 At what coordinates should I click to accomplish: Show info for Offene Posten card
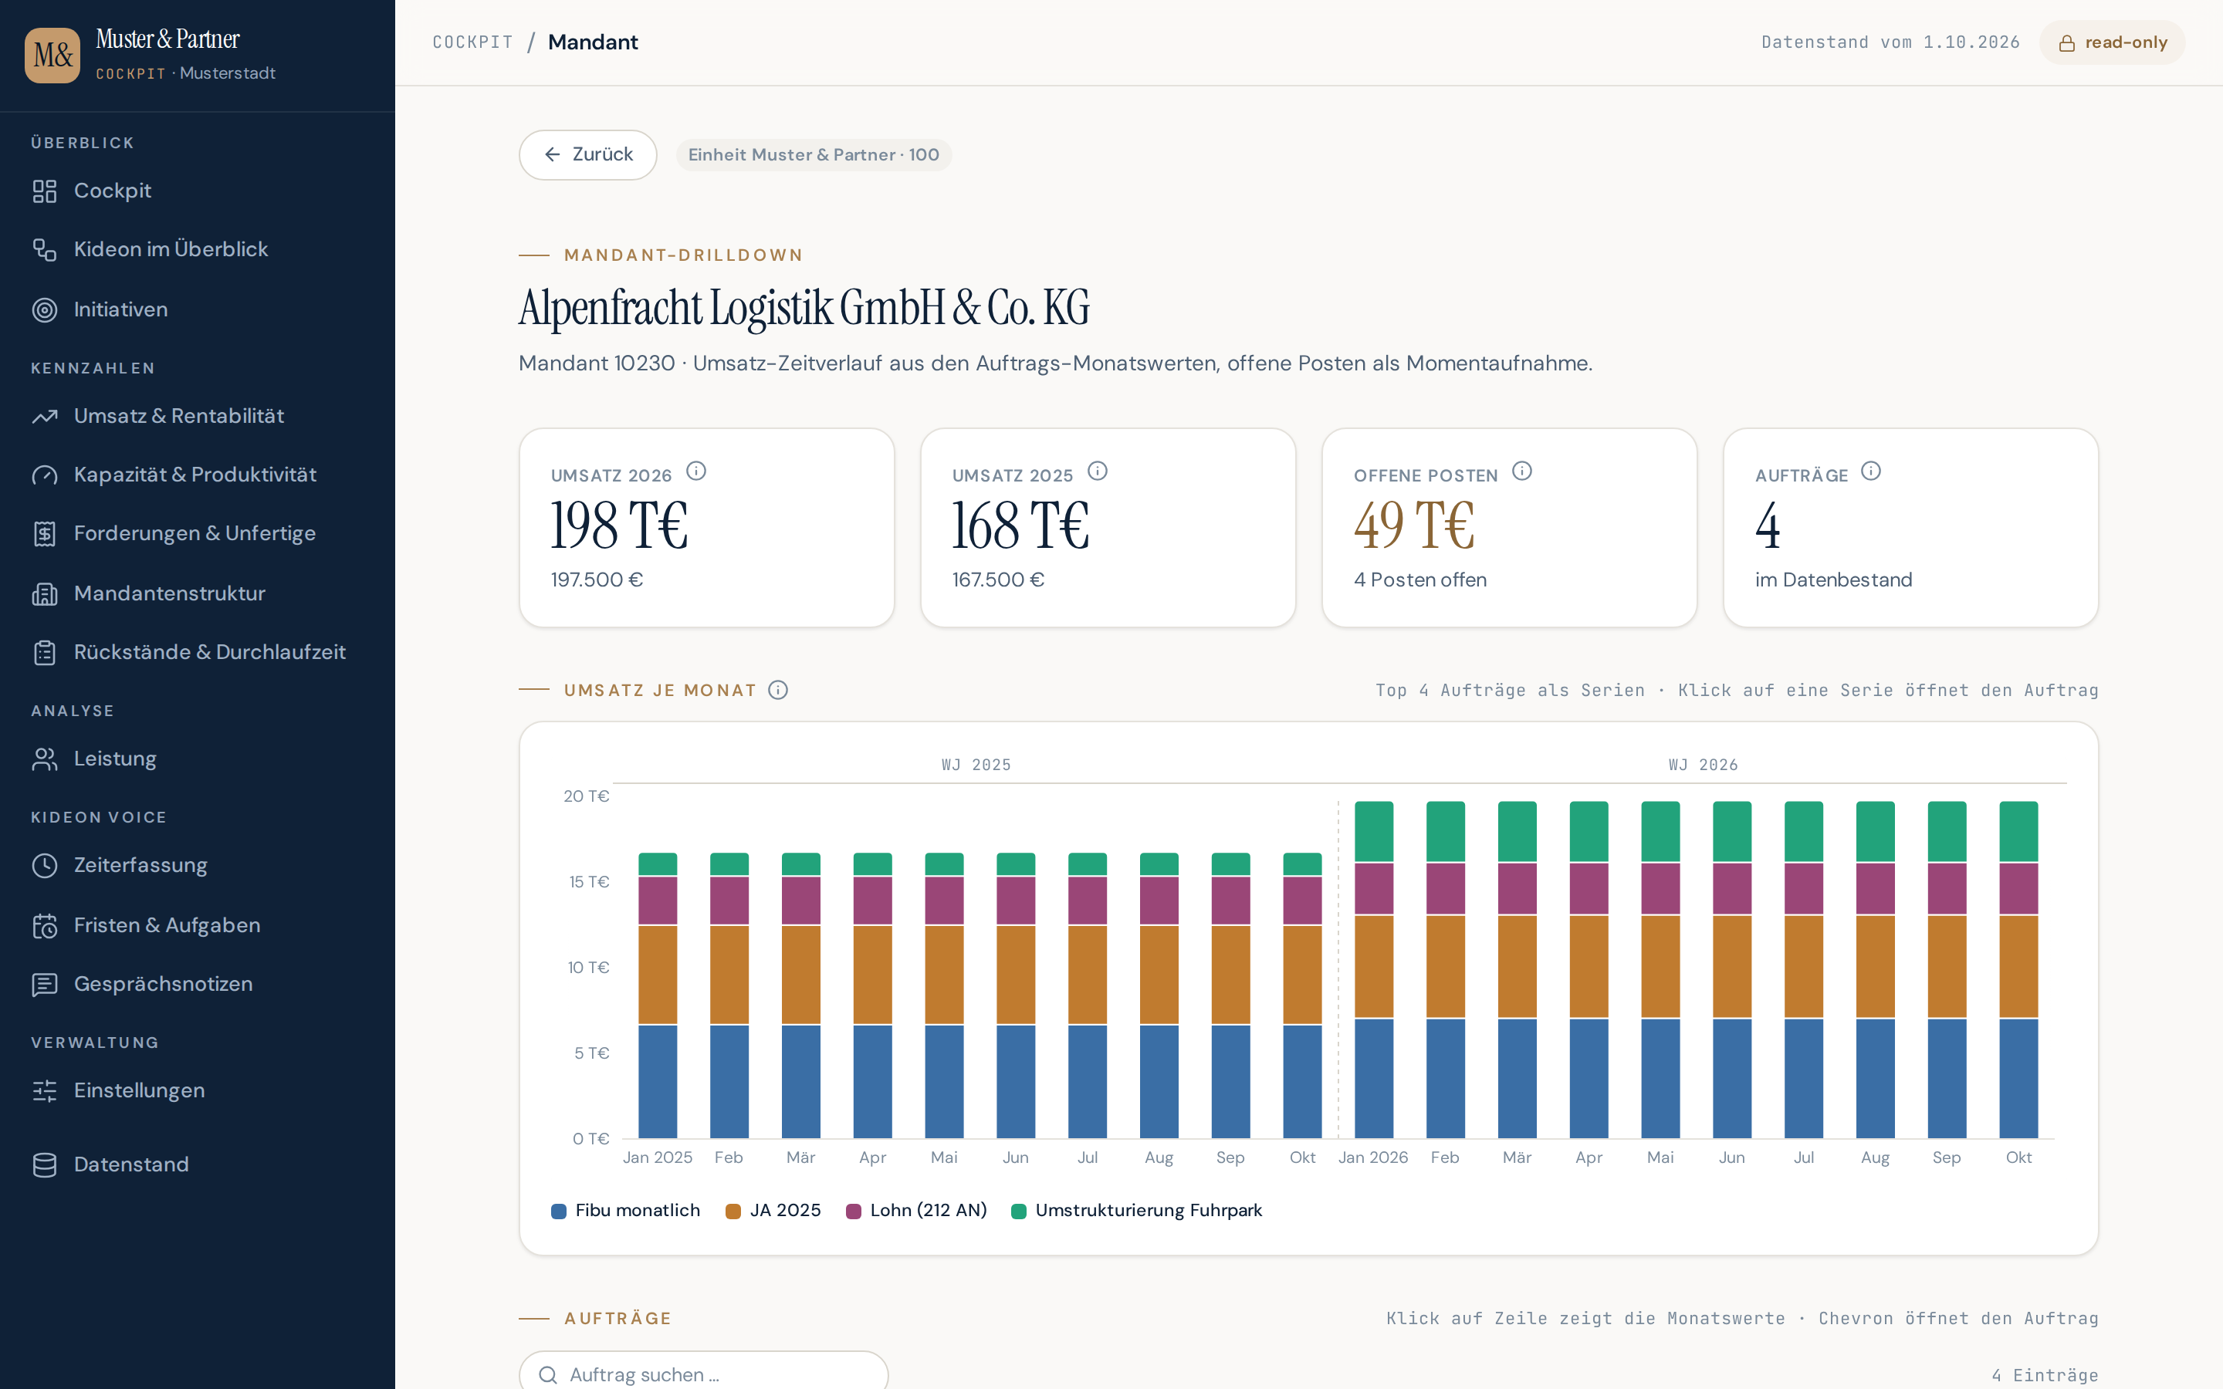pyautogui.click(x=1522, y=471)
